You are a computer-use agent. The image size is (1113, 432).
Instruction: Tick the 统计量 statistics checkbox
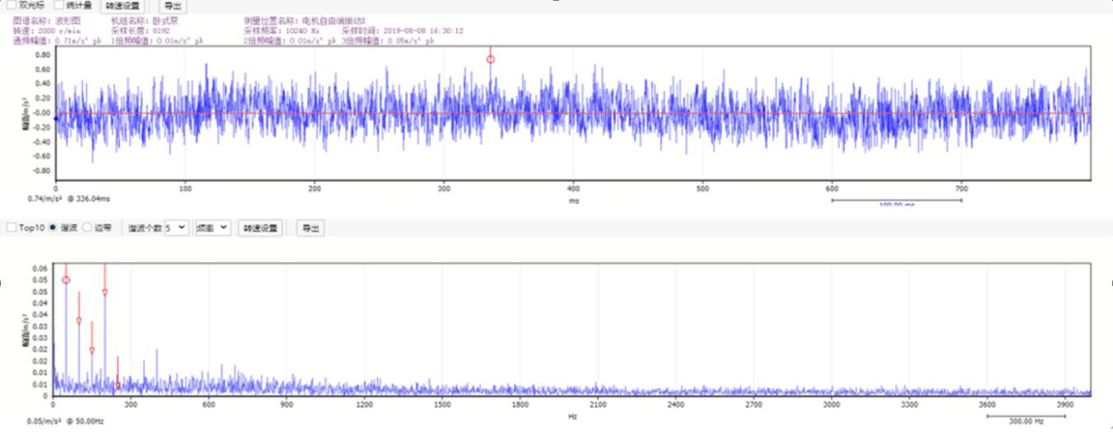click(59, 5)
